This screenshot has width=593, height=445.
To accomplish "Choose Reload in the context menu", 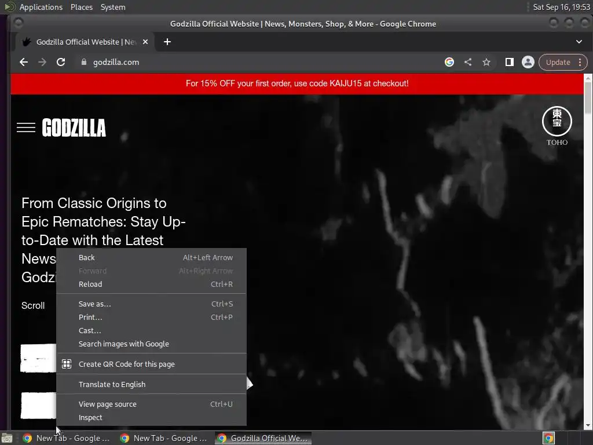I will [x=151, y=284].
